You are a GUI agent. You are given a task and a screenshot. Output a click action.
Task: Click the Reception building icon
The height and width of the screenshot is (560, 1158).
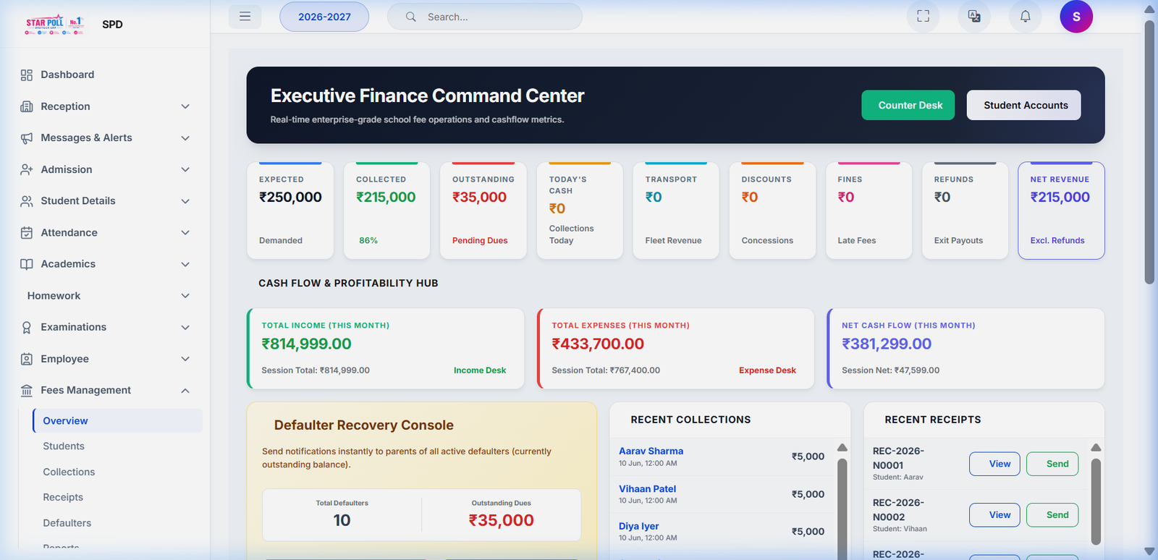27,106
